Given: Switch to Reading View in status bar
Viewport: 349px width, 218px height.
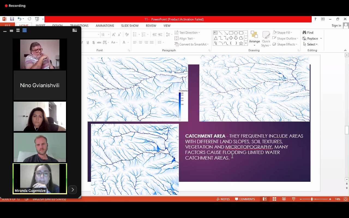Looking at the screenshot, I should (x=284, y=199).
